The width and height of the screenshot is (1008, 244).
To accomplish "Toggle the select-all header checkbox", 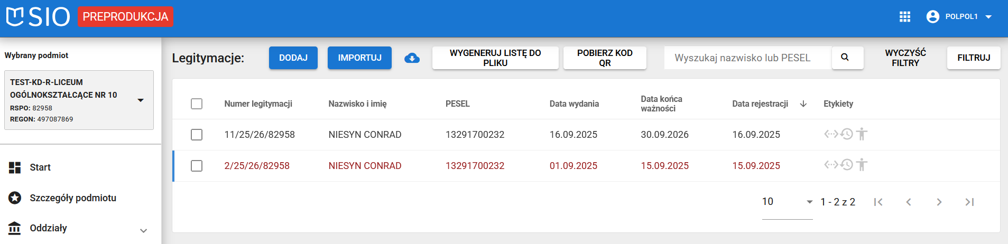I will click(197, 104).
